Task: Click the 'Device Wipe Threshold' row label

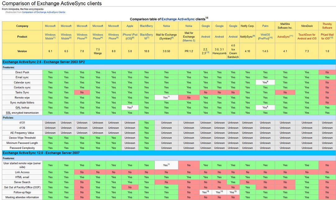Action: point(22,138)
